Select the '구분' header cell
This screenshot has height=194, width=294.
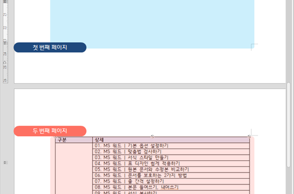[74, 140]
